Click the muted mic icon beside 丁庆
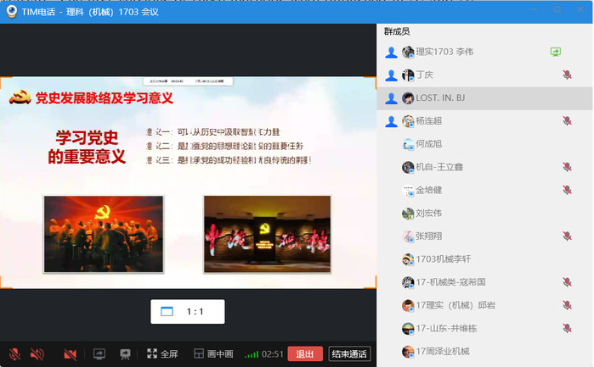594x367 pixels. point(567,75)
